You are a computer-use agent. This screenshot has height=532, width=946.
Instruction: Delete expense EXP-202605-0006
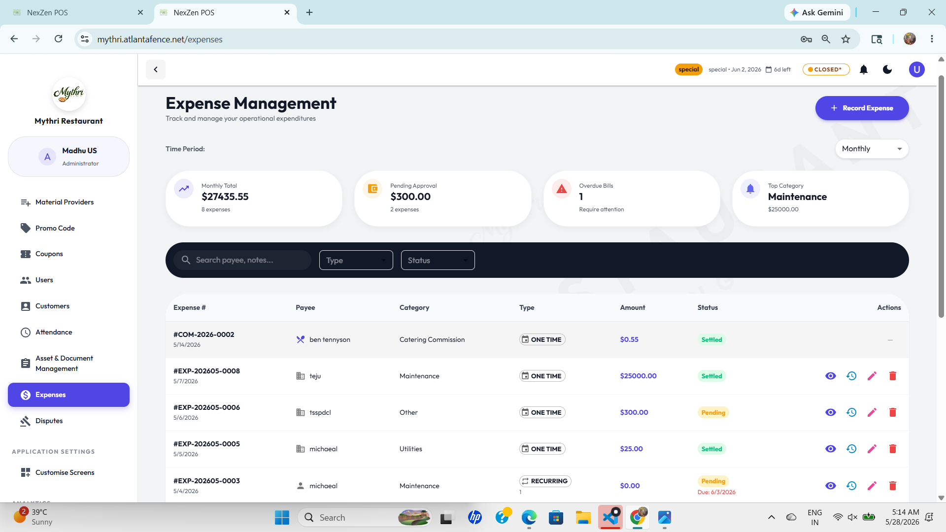893,412
